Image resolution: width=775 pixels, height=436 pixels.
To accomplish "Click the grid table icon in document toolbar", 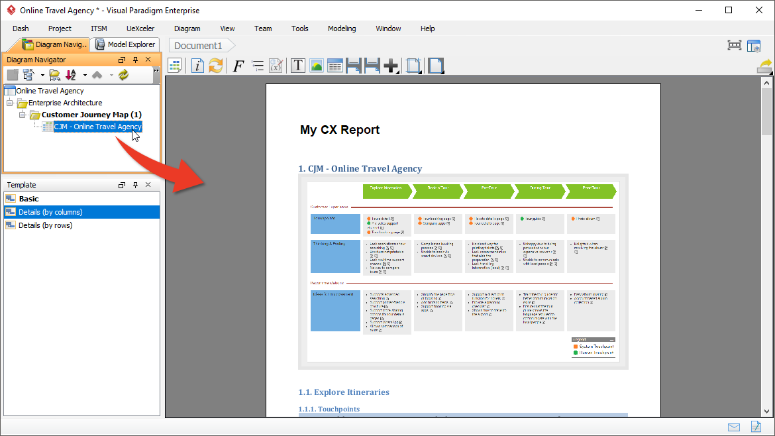I will point(174,65).
